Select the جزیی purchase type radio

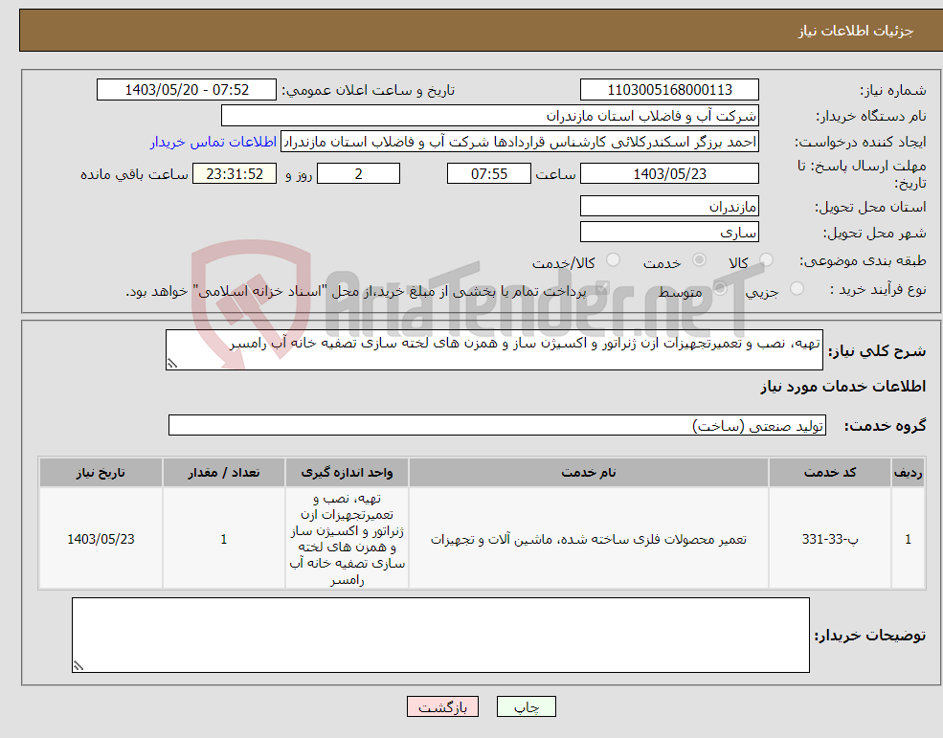[797, 289]
